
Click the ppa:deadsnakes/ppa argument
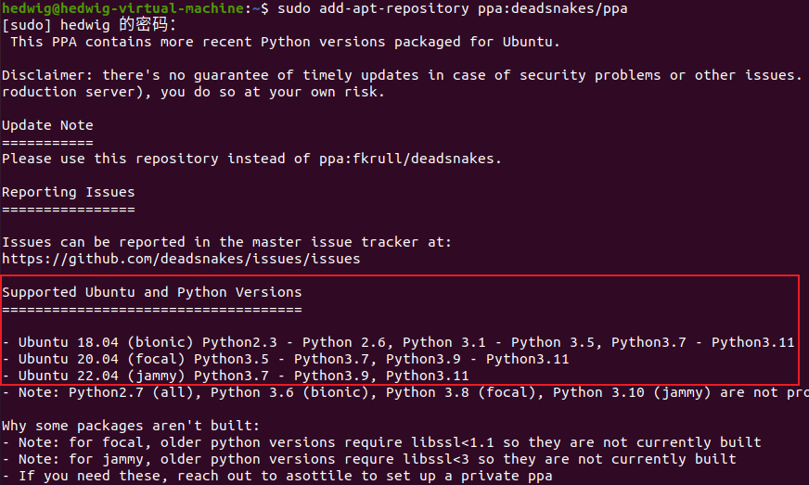coord(553,8)
